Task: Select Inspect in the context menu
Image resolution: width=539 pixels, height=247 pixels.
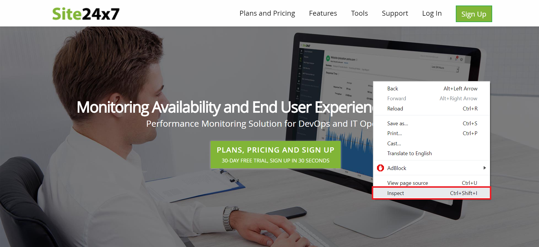Action: click(432, 193)
